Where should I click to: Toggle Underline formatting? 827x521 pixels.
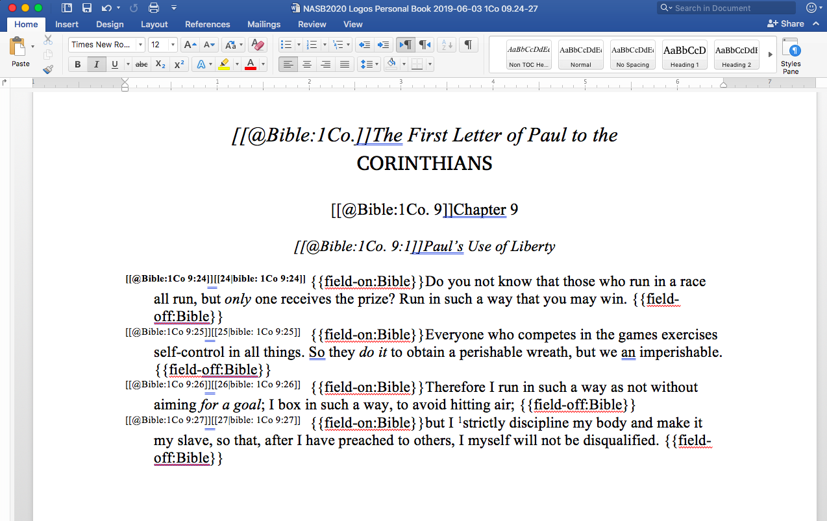115,64
